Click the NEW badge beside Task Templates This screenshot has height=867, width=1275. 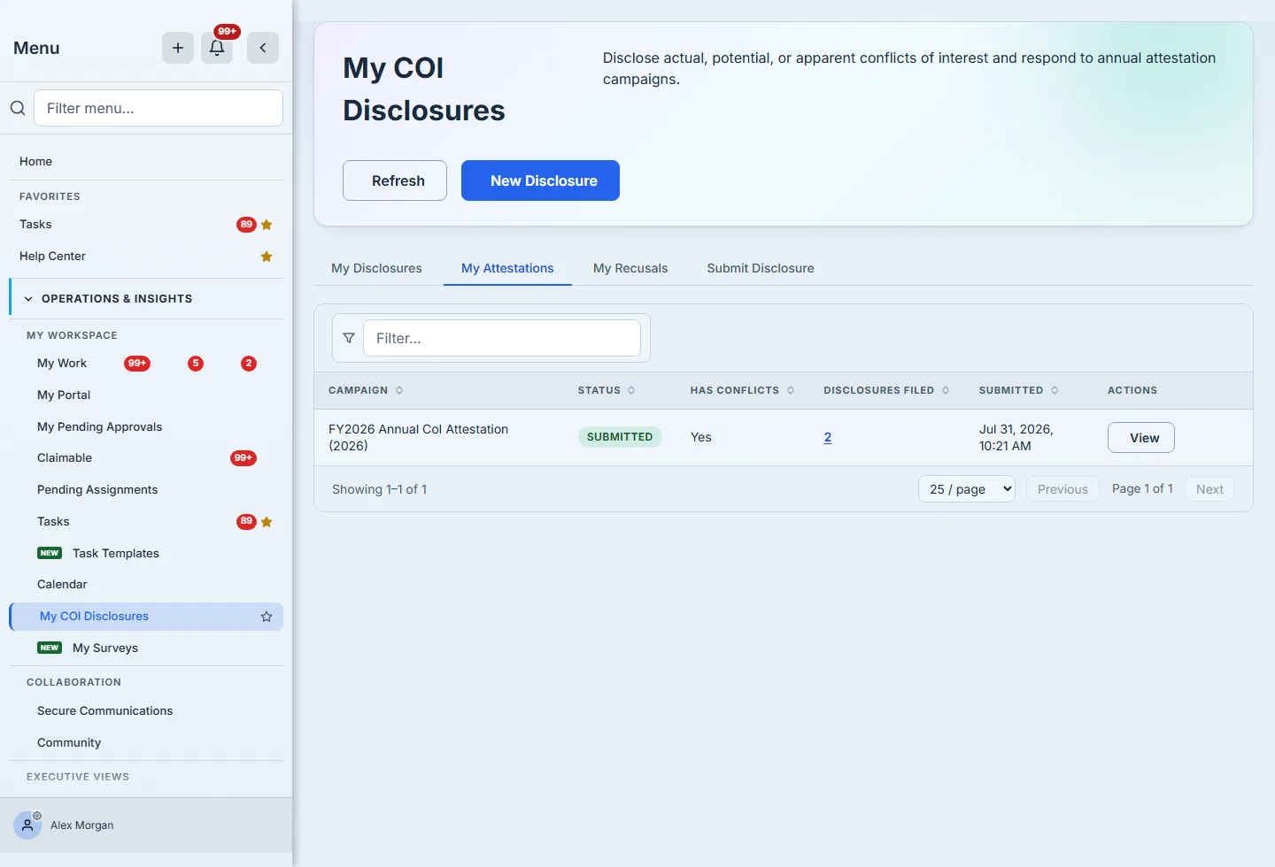pyautogui.click(x=50, y=553)
